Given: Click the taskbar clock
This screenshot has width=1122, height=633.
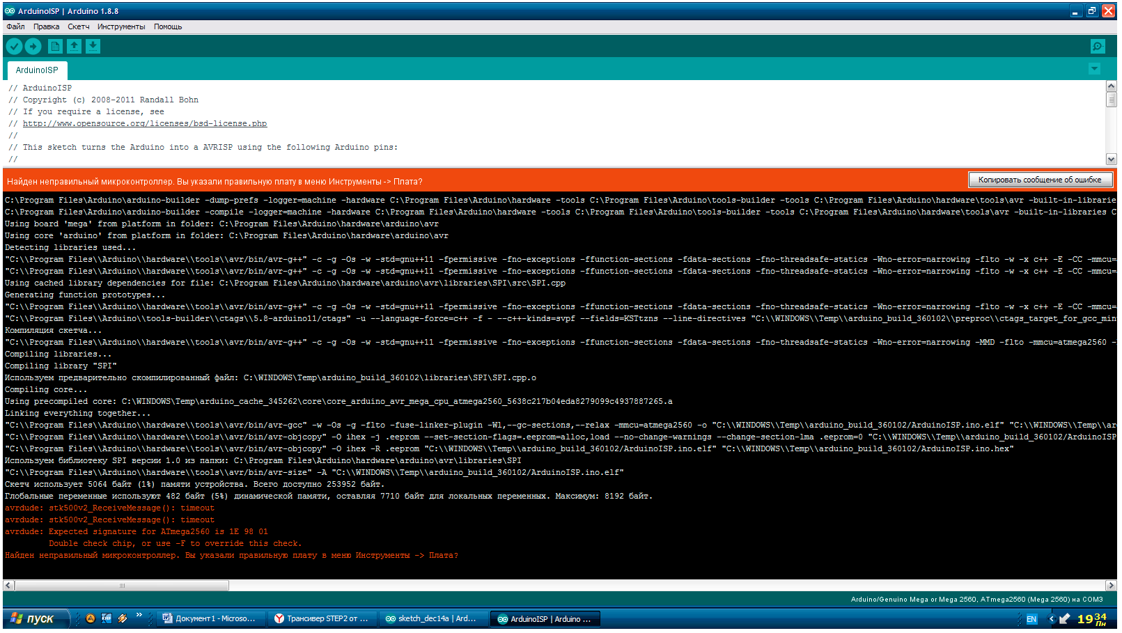Looking at the screenshot, I should [1092, 618].
